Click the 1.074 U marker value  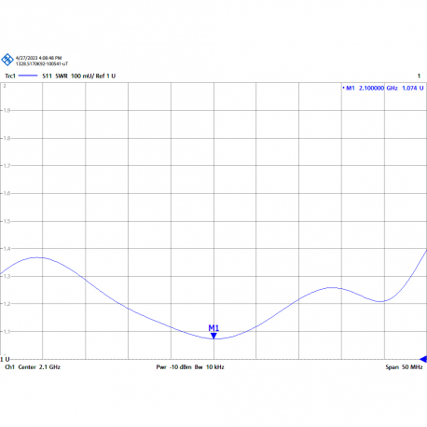413,89
